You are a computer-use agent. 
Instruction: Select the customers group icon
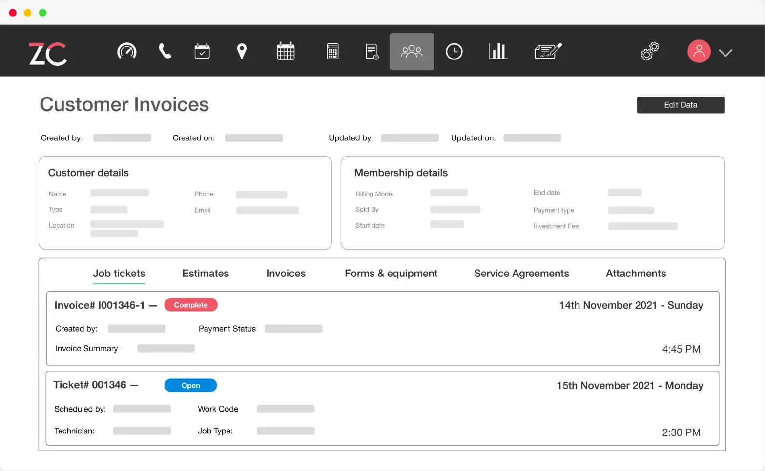click(x=412, y=51)
